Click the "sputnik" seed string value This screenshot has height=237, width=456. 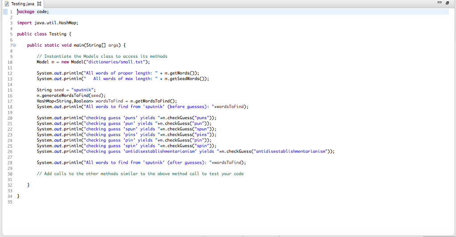tap(83, 90)
